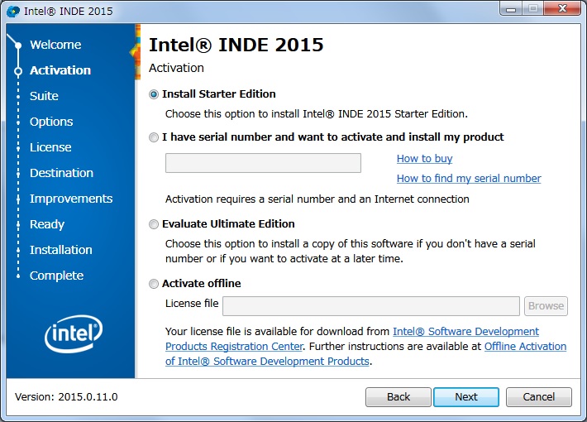Open How to find my serial number

point(469,179)
